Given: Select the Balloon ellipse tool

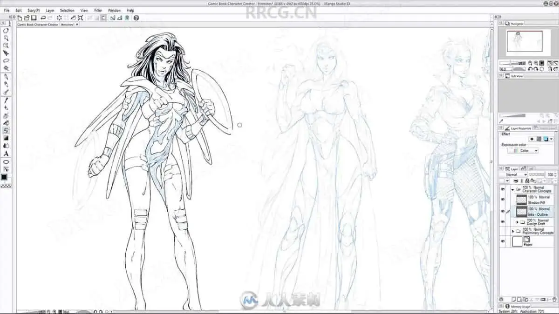Looking at the screenshot, I should click(6, 162).
